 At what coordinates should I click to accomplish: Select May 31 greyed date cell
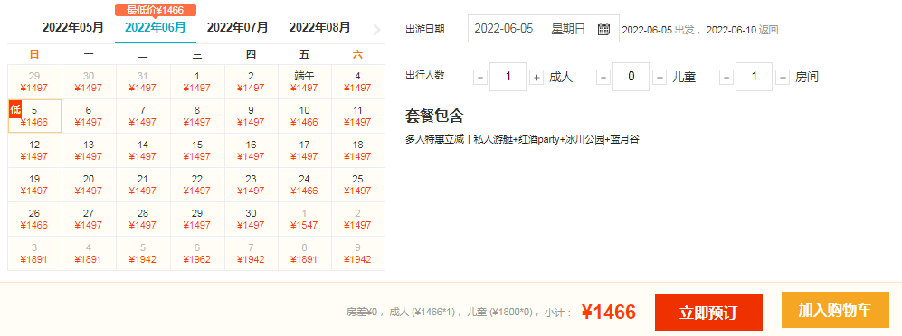pos(143,81)
